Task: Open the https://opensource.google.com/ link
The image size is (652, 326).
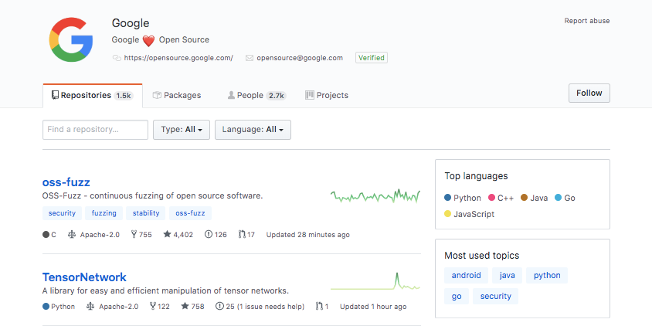Action: pyautogui.click(x=178, y=58)
